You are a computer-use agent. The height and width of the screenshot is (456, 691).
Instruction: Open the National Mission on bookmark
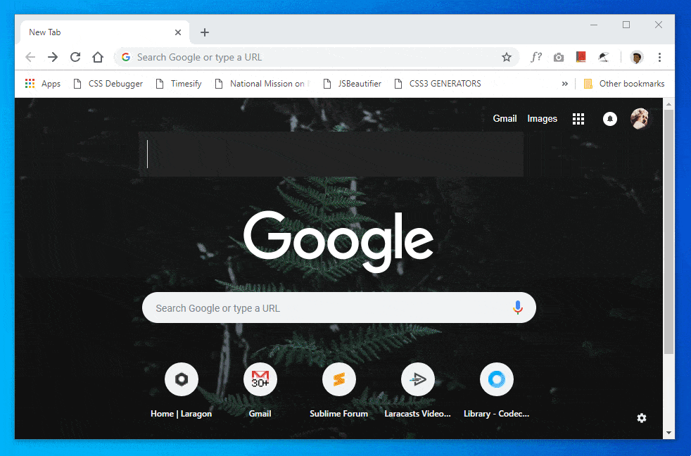pyautogui.click(x=263, y=84)
